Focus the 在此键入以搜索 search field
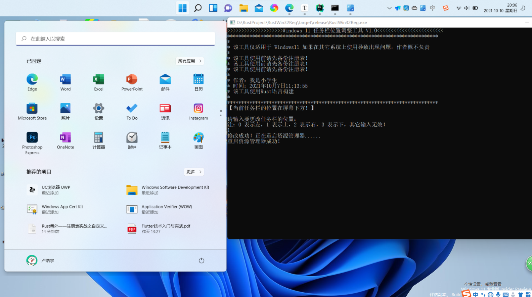Viewport: 532px width, 297px height. tap(116, 39)
